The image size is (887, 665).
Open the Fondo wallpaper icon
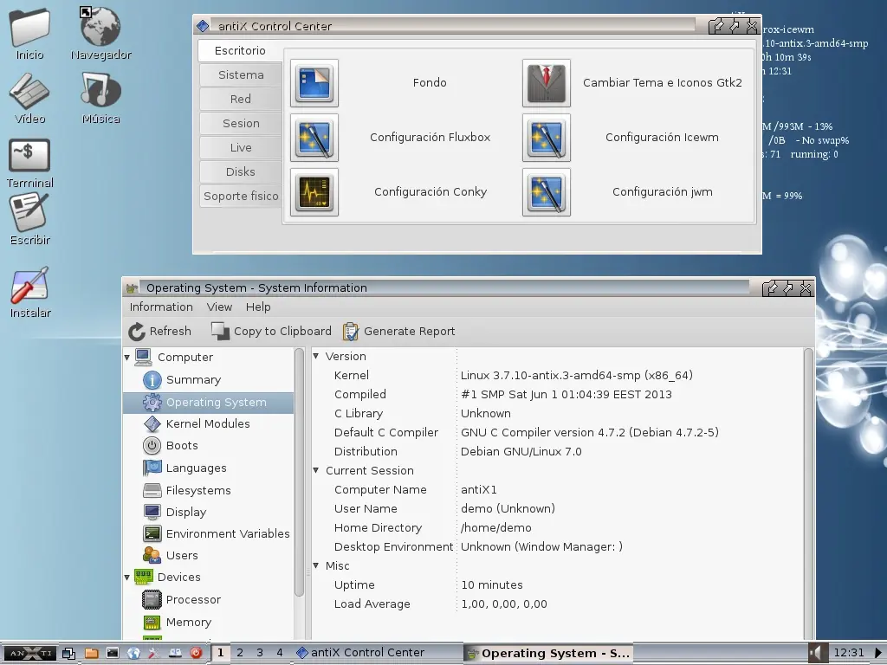[314, 83]
